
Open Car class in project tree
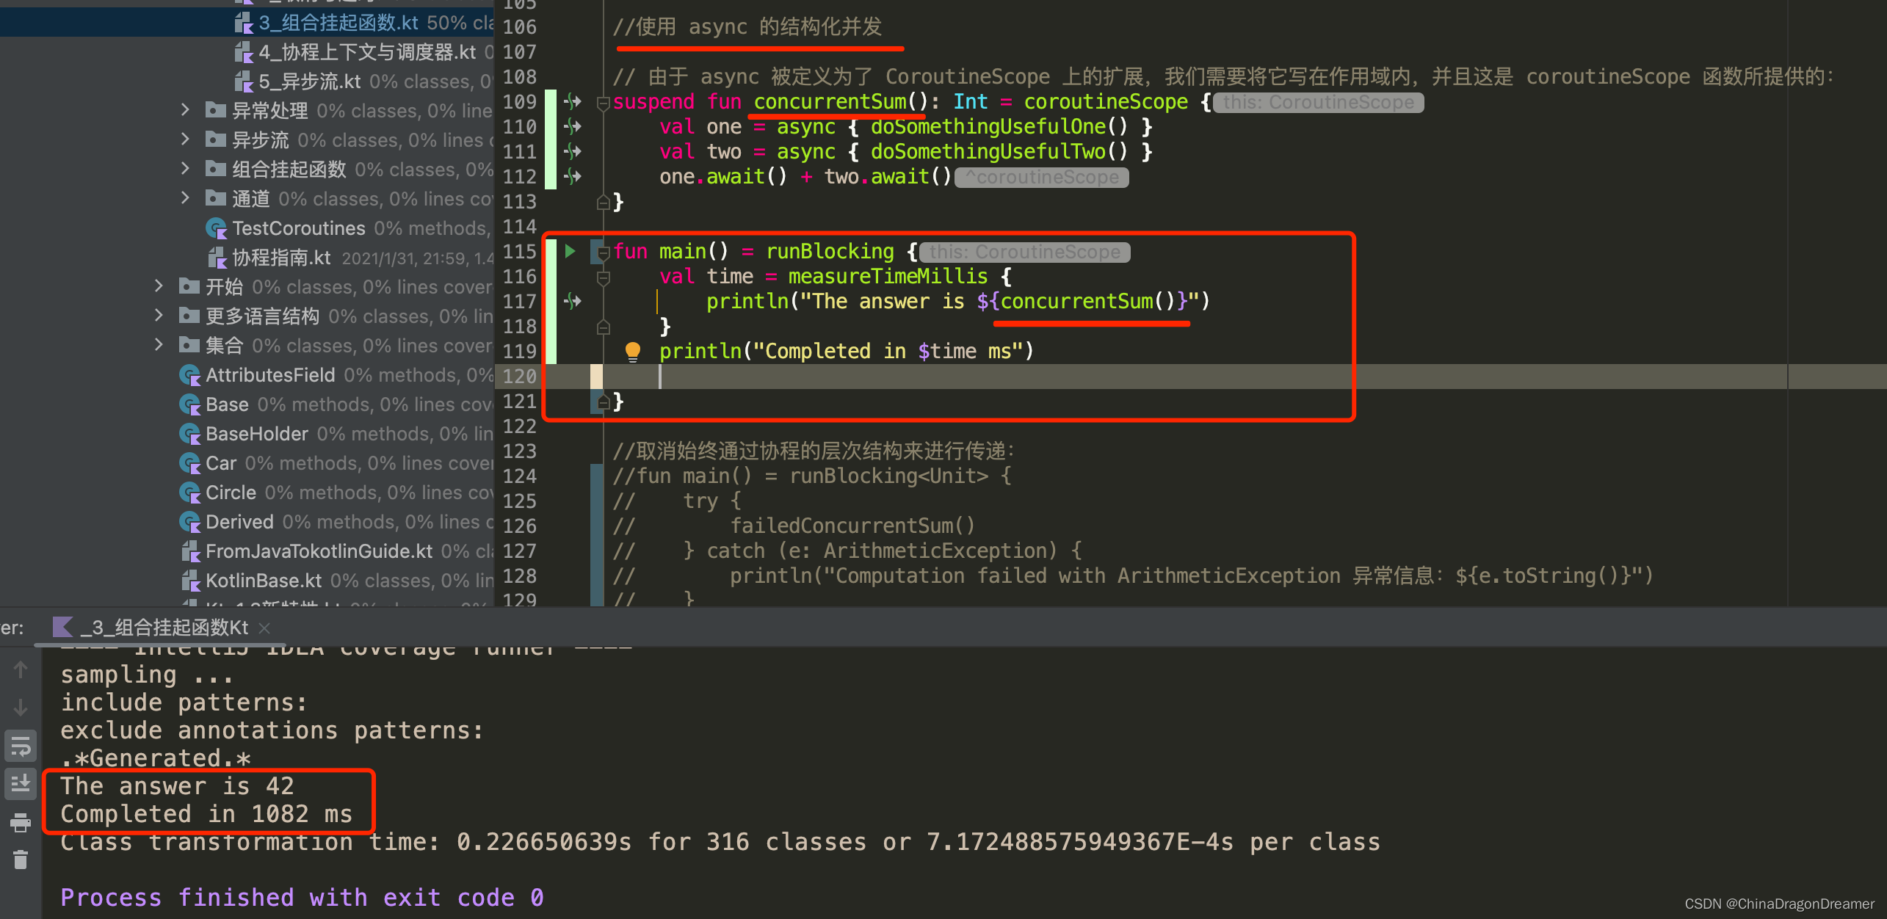tap(220, 463)
